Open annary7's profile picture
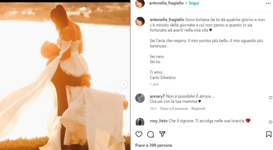The image size is (273, 150). [140, 98]
